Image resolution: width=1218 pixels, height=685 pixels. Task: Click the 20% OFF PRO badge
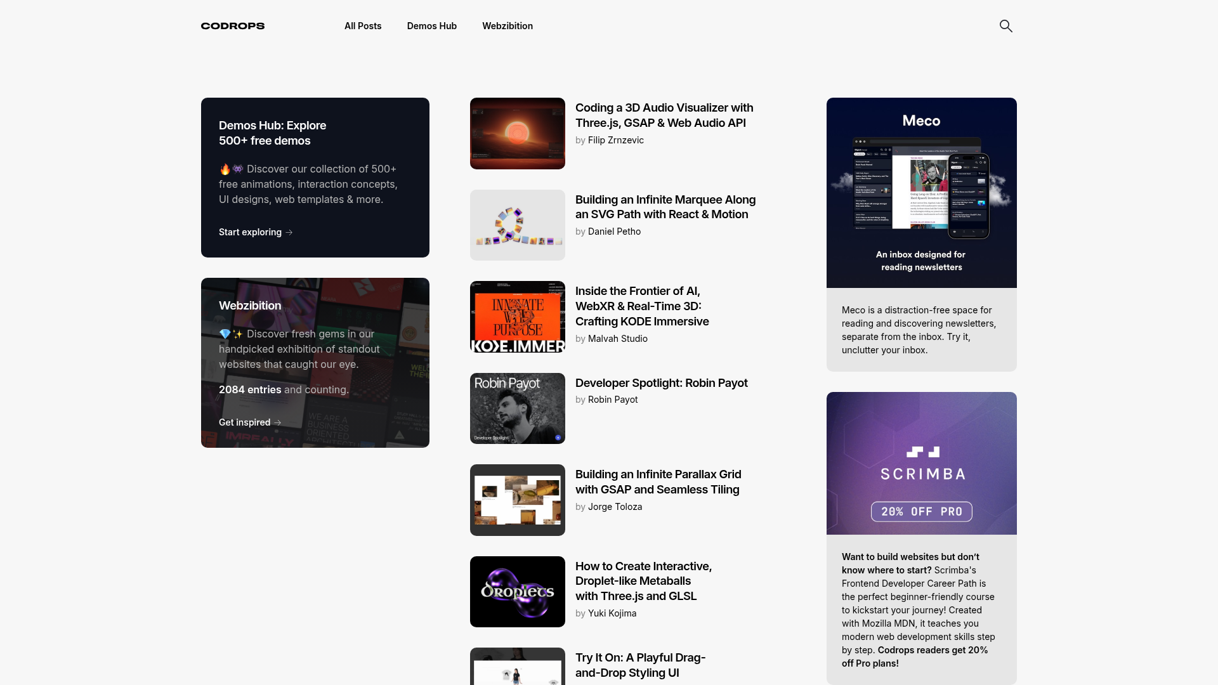[922, 512]
